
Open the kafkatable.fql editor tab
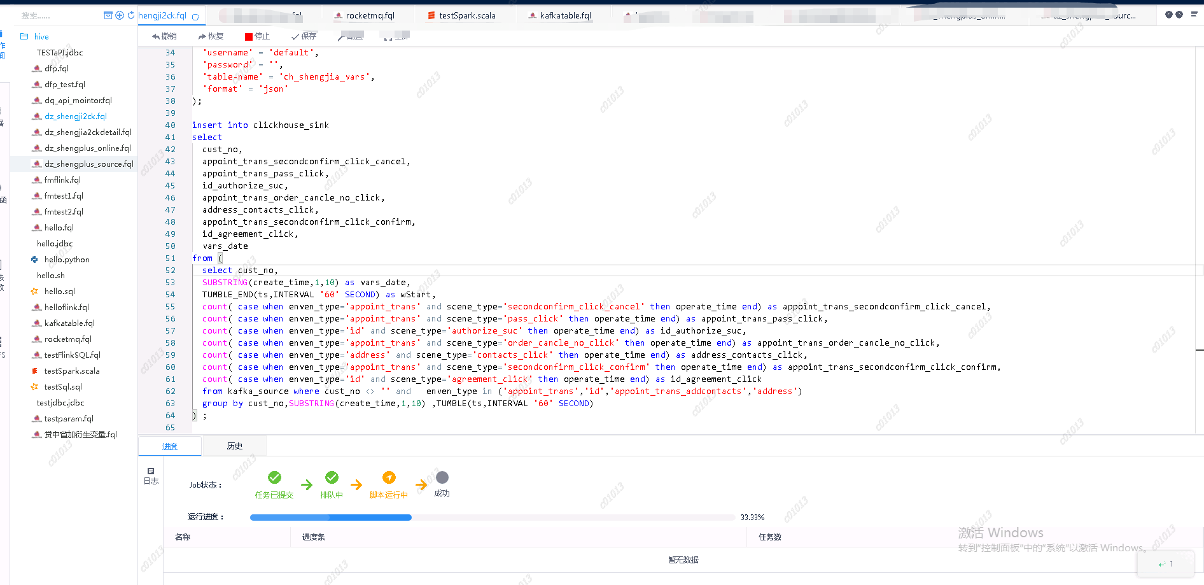pyautogui.click(x=564, y=15)
